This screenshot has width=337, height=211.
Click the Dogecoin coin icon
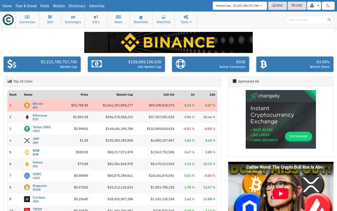coord(27,187)
